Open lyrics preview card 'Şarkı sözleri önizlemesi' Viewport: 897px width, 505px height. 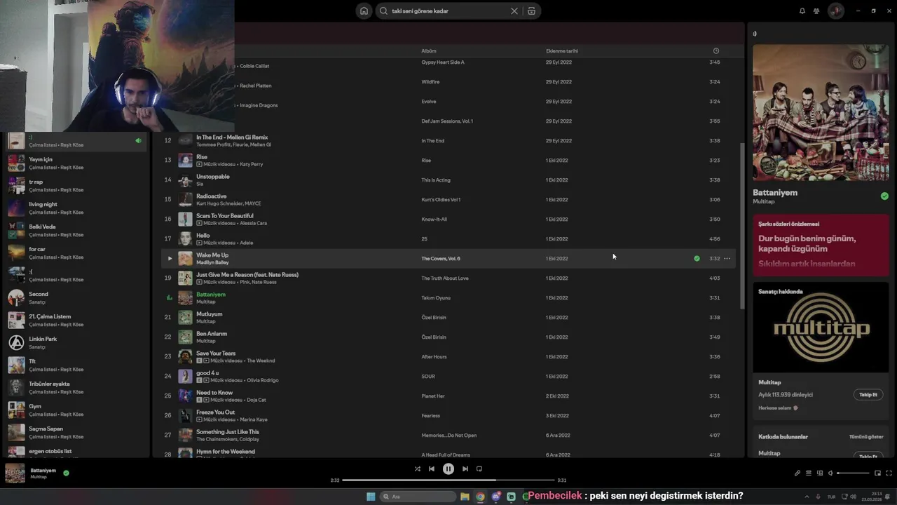[x=821, y=244]
